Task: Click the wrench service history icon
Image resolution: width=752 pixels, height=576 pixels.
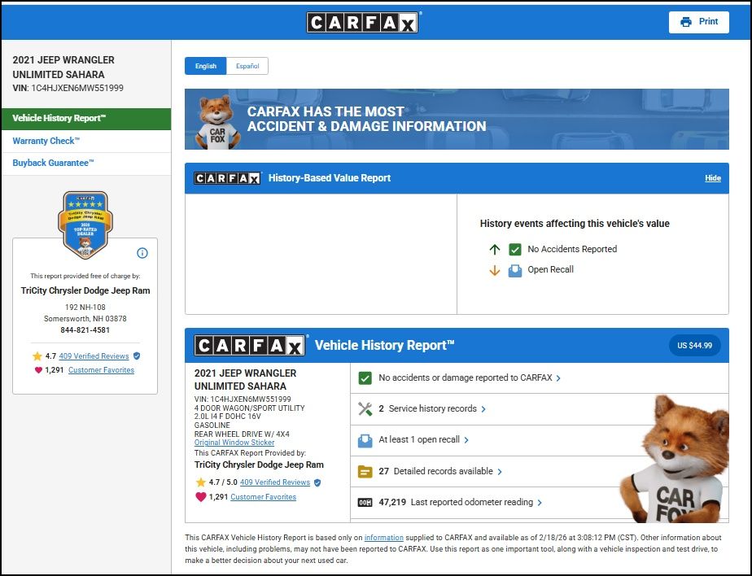Action: (365, 409)
